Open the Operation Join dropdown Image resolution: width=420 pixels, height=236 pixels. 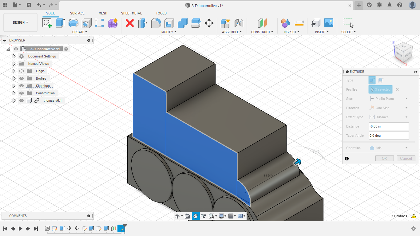tap(389, 148)
